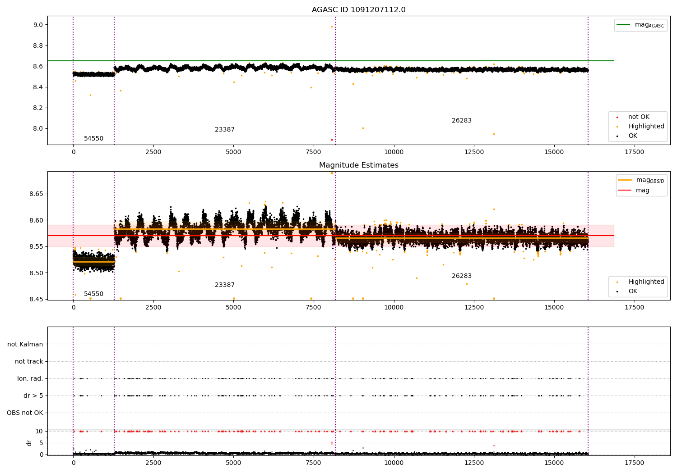Click 'OK' in the AGASC ID plot legend
The height and width of the screenshot is (473, 677).
pos(633,136)
